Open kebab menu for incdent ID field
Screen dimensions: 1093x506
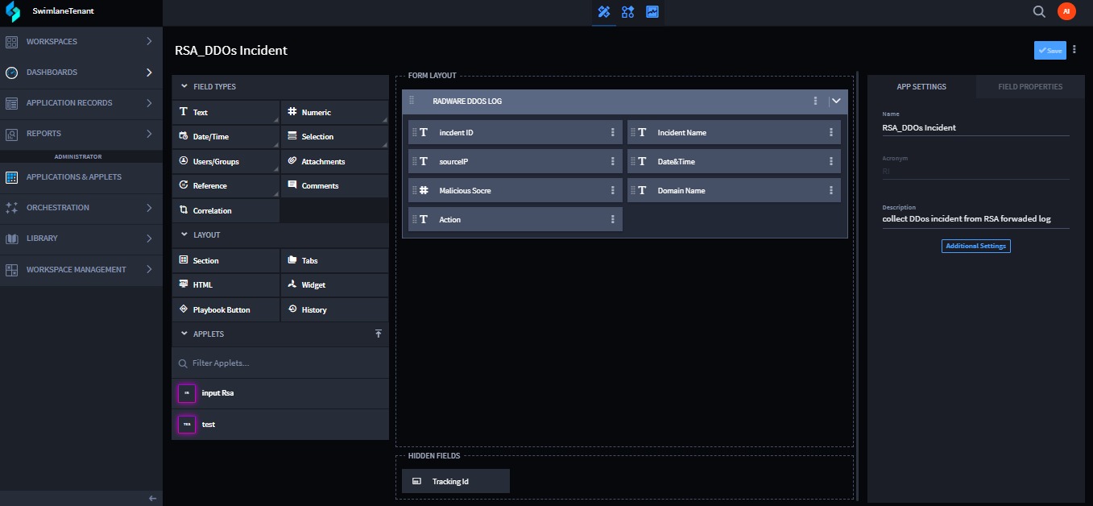click(612, 132)
